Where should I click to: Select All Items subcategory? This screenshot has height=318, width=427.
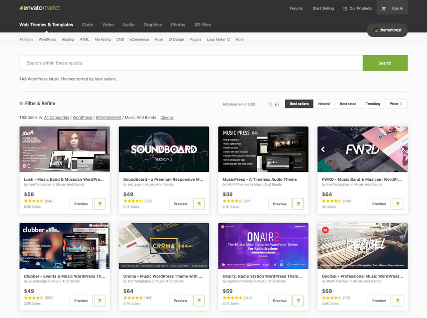[26, 40]
